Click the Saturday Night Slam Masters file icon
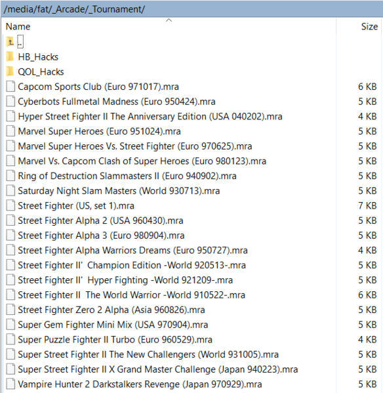The width and height of the screenshot is (383, 393). click(10, 191)
